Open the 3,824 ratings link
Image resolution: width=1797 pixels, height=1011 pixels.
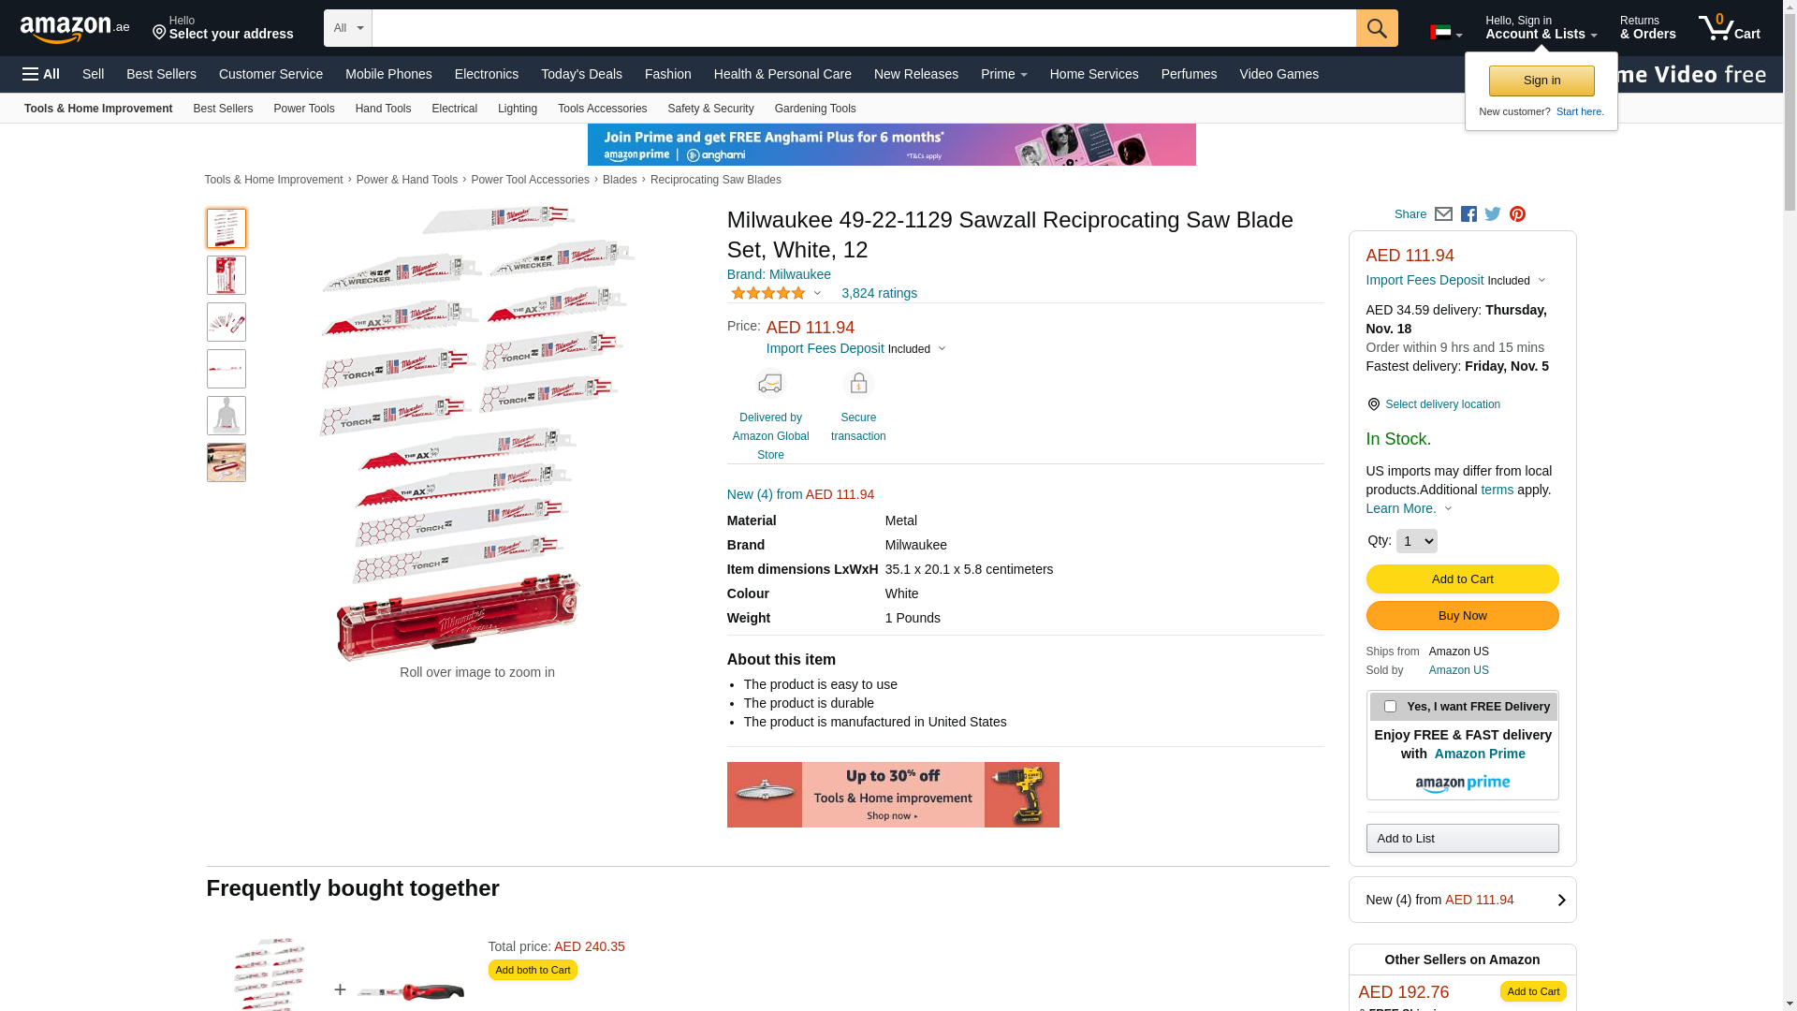(879, 293)
